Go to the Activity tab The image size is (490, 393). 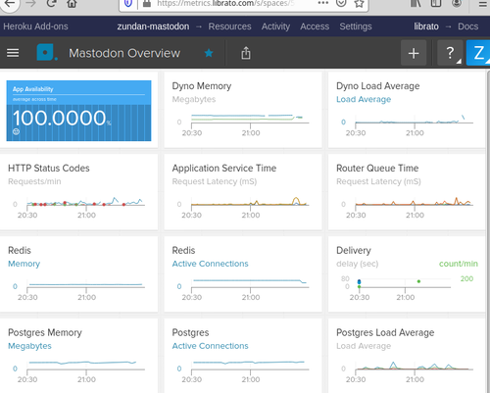275,26
